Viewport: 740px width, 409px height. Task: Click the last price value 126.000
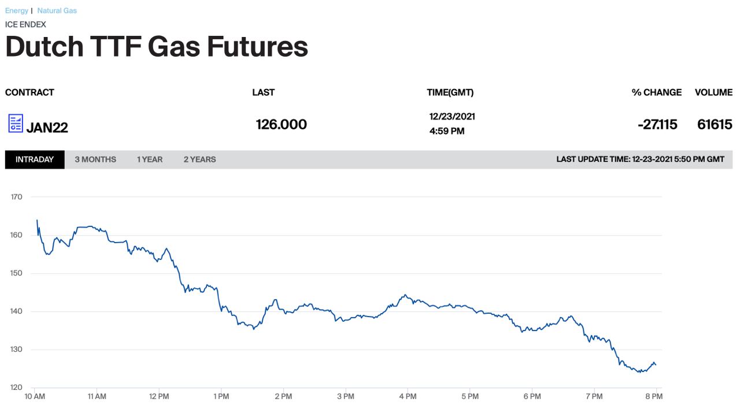pyautogui.click(x=281, y=124)
